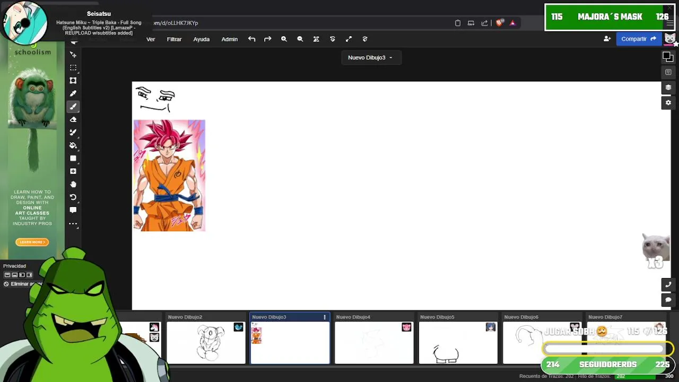Viewport: 679px width, 382px height.
Task: Select the Rotate view tool
Action: 73,197
